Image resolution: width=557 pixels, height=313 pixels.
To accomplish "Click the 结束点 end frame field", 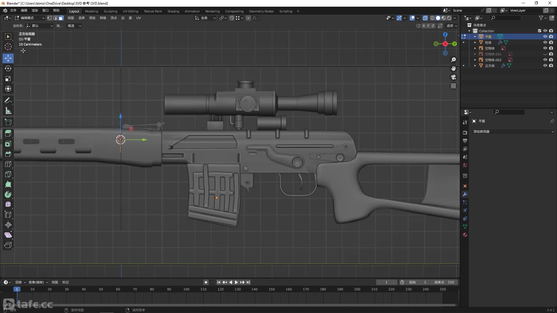I will coord(444,282).
